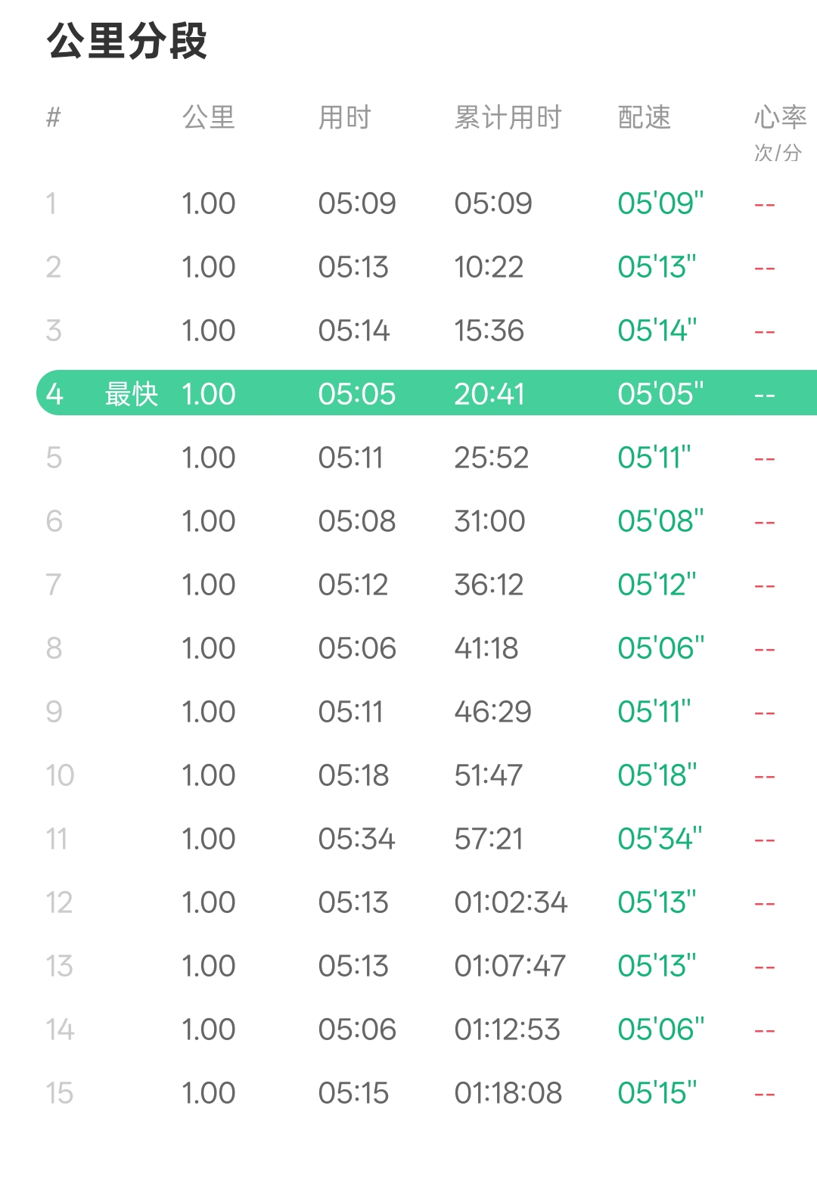
Task: Click the 01:02:34 cumulative time
Action: click(511, 902)
